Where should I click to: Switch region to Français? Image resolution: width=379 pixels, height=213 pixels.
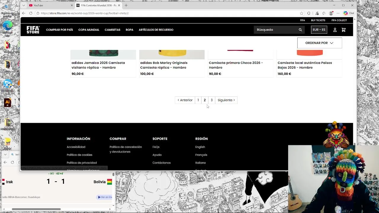(x=201, y=155)
